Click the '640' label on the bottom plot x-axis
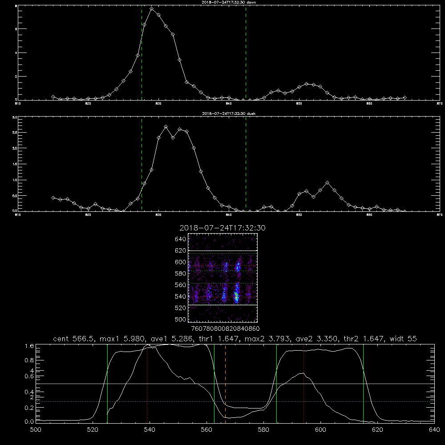Image resolution: width=445 pixels, height=445 pixels. (434, 430)
